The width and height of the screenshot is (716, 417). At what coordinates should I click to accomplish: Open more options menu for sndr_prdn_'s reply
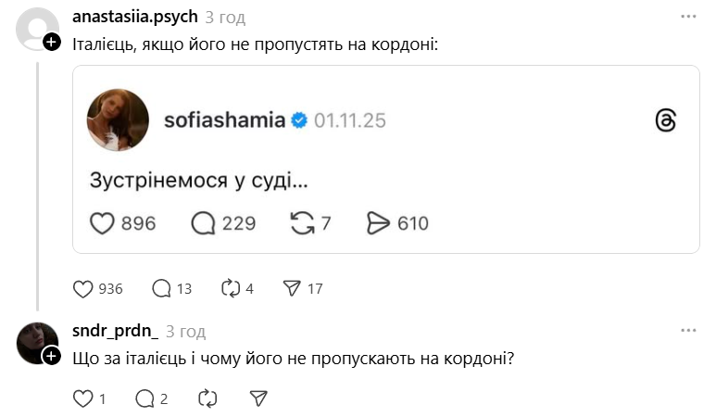(x=688, y=331)
